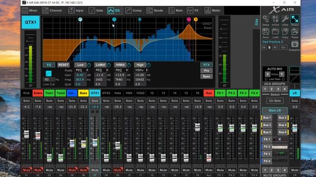Image resolution: width=316 pixels, height=177 pixels.
Task: Toggle the Low band power icon
Action: (x=89, y=65)
